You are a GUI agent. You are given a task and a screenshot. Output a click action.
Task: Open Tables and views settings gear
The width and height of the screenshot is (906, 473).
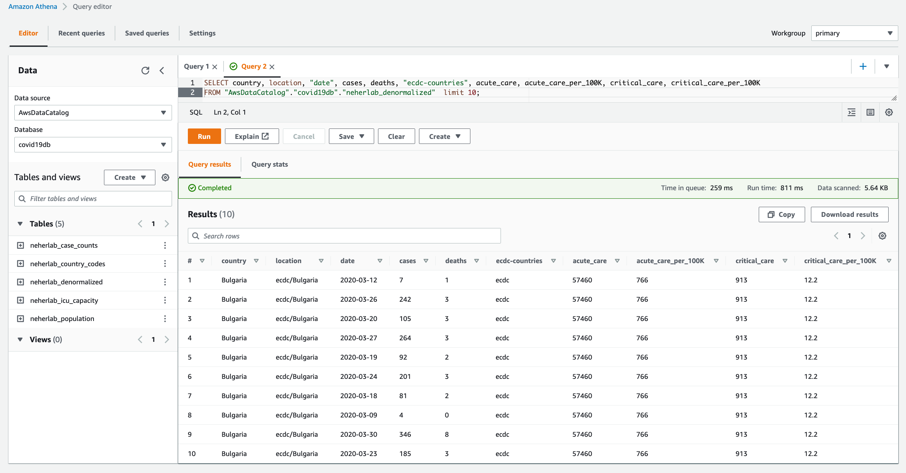pos(165,177)
